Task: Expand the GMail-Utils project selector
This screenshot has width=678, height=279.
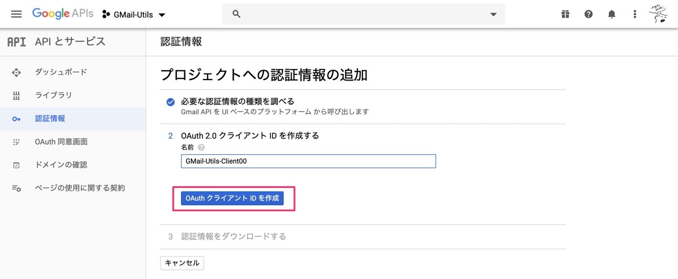Action: click(133, 15)
